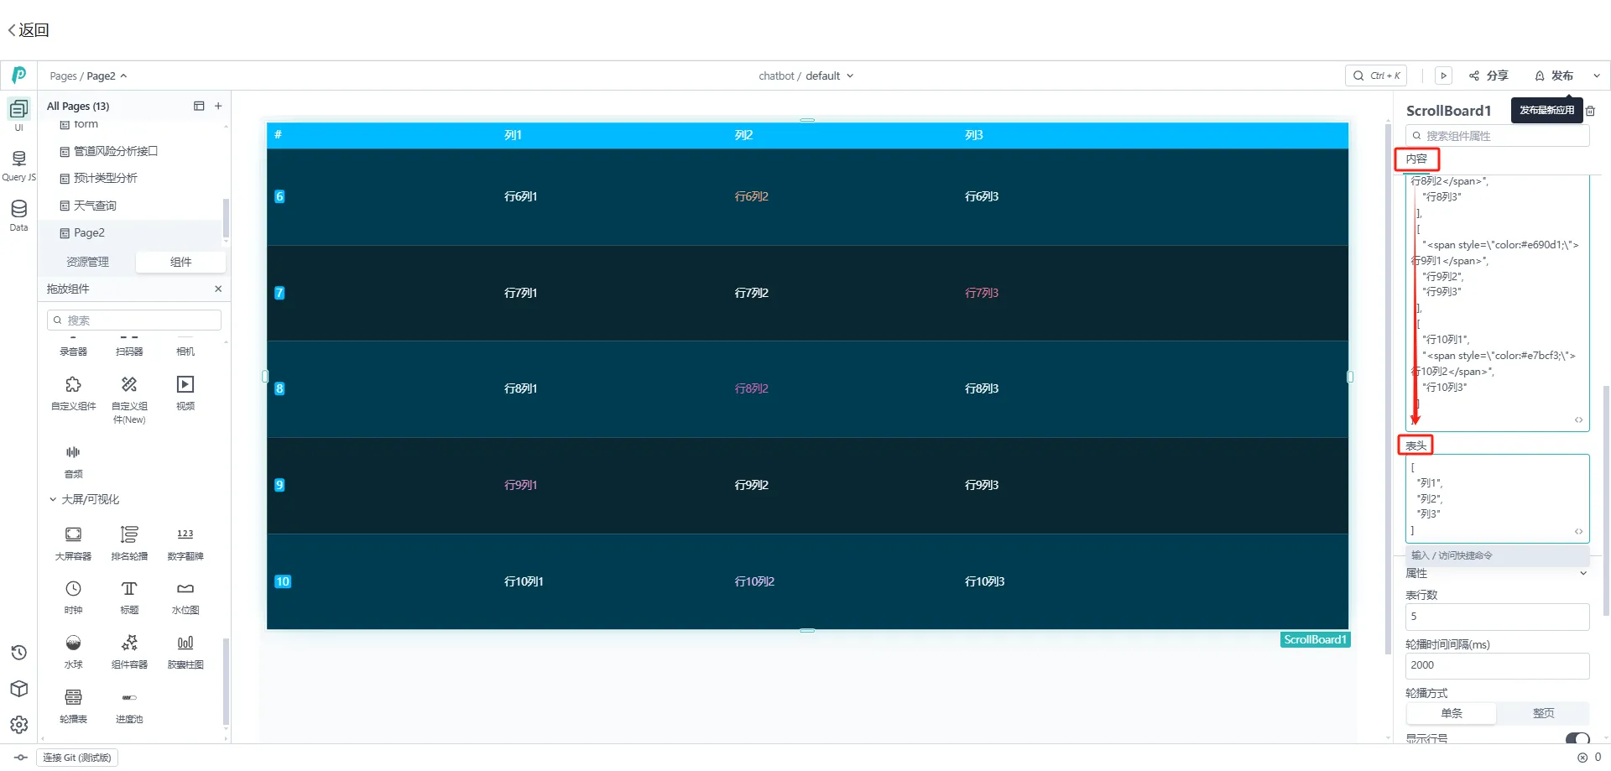Select the 胶囊柱图 widget
Screen dimensions: 1611x771
pyautogui.click(x=185, y=652)
